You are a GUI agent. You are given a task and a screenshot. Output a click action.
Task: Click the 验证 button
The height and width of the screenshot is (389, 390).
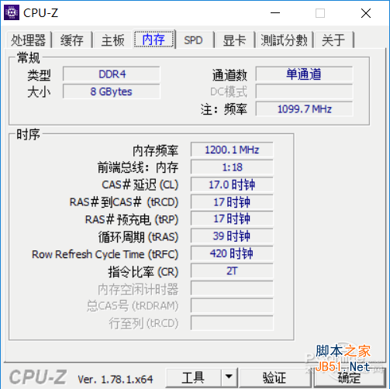click(274, 378)
